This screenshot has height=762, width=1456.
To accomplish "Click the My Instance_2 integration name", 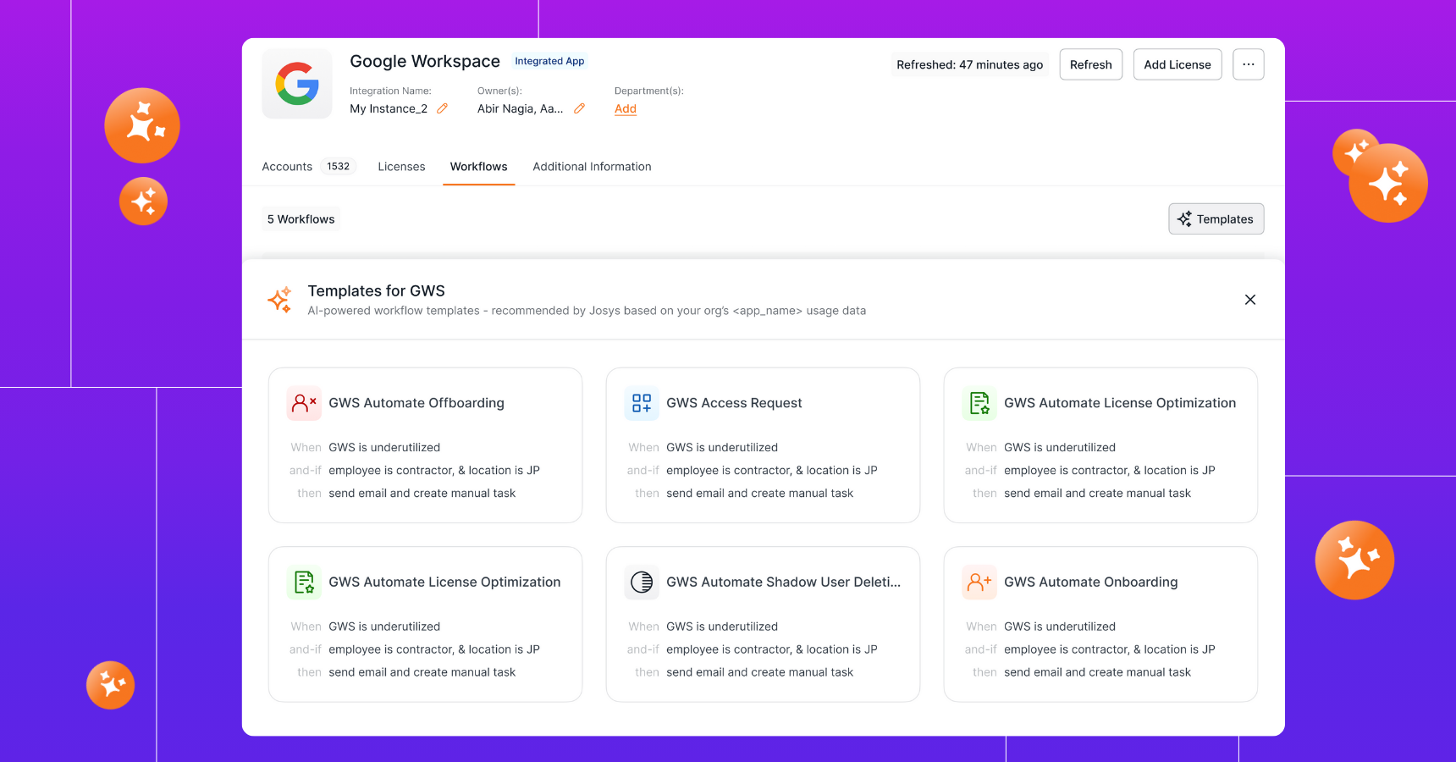I will 389,108.
